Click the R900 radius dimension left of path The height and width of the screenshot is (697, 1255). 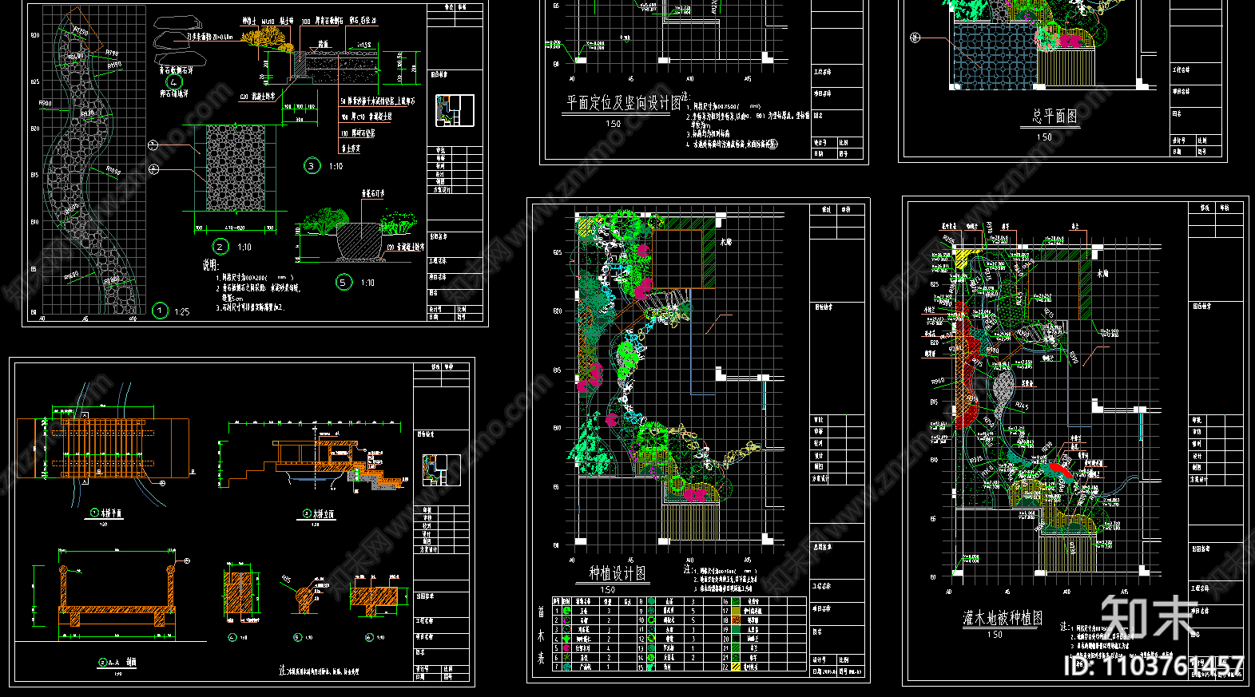[44, 104]
